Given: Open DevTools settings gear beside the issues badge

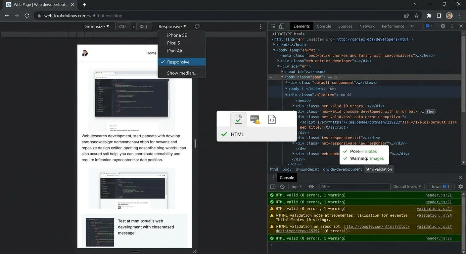Looking at the screenshot, I should pyautogui.click(x=443, y=26).
